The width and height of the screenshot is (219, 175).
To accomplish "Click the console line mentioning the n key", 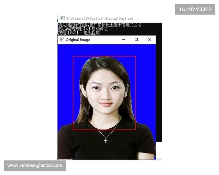I will coord(82,29).
